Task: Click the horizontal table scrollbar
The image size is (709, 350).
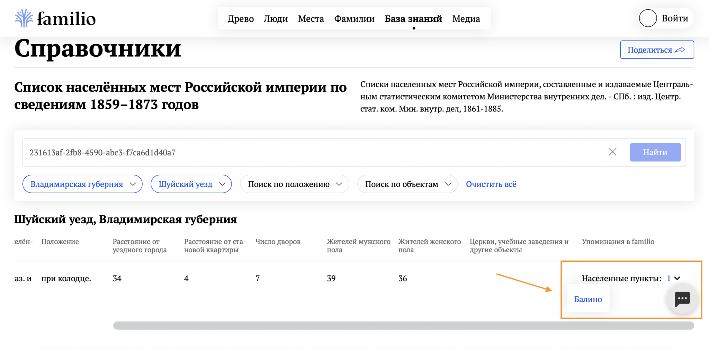Action: [x=403, y=325]
